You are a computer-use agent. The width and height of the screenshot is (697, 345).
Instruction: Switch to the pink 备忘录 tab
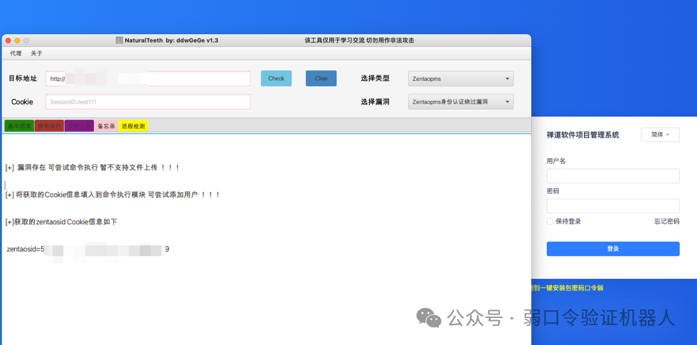106,126
